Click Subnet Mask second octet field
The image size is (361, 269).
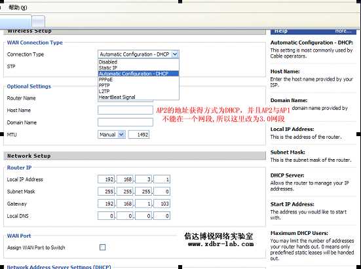tap(124, 192)
